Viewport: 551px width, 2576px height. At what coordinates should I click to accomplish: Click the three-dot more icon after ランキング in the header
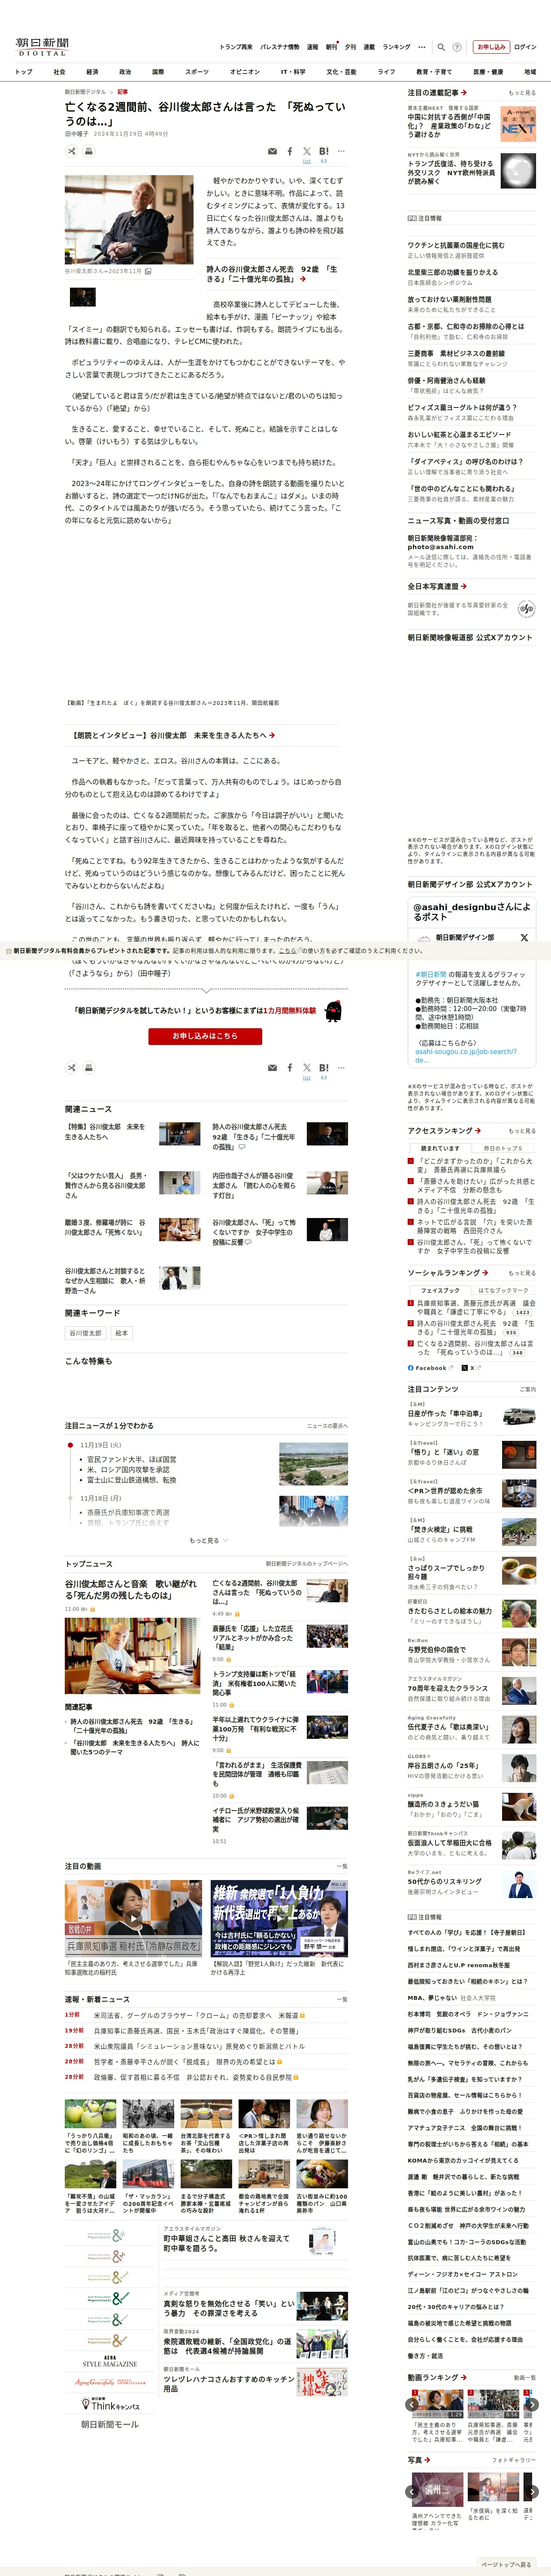click(422, 47)
